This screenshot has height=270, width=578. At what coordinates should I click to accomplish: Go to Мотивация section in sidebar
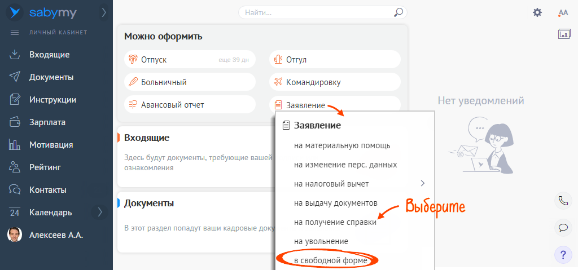(x=51, y=145)
